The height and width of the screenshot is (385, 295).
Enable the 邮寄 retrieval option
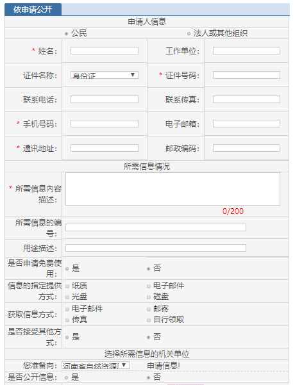[x=149, y=309]
